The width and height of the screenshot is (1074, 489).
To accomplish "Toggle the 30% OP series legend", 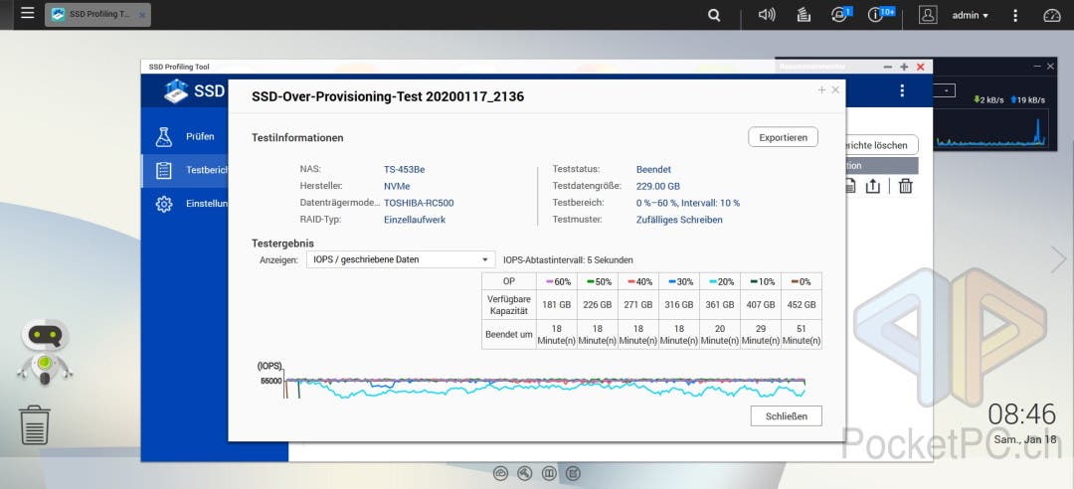I will click(x=681, y=281).
